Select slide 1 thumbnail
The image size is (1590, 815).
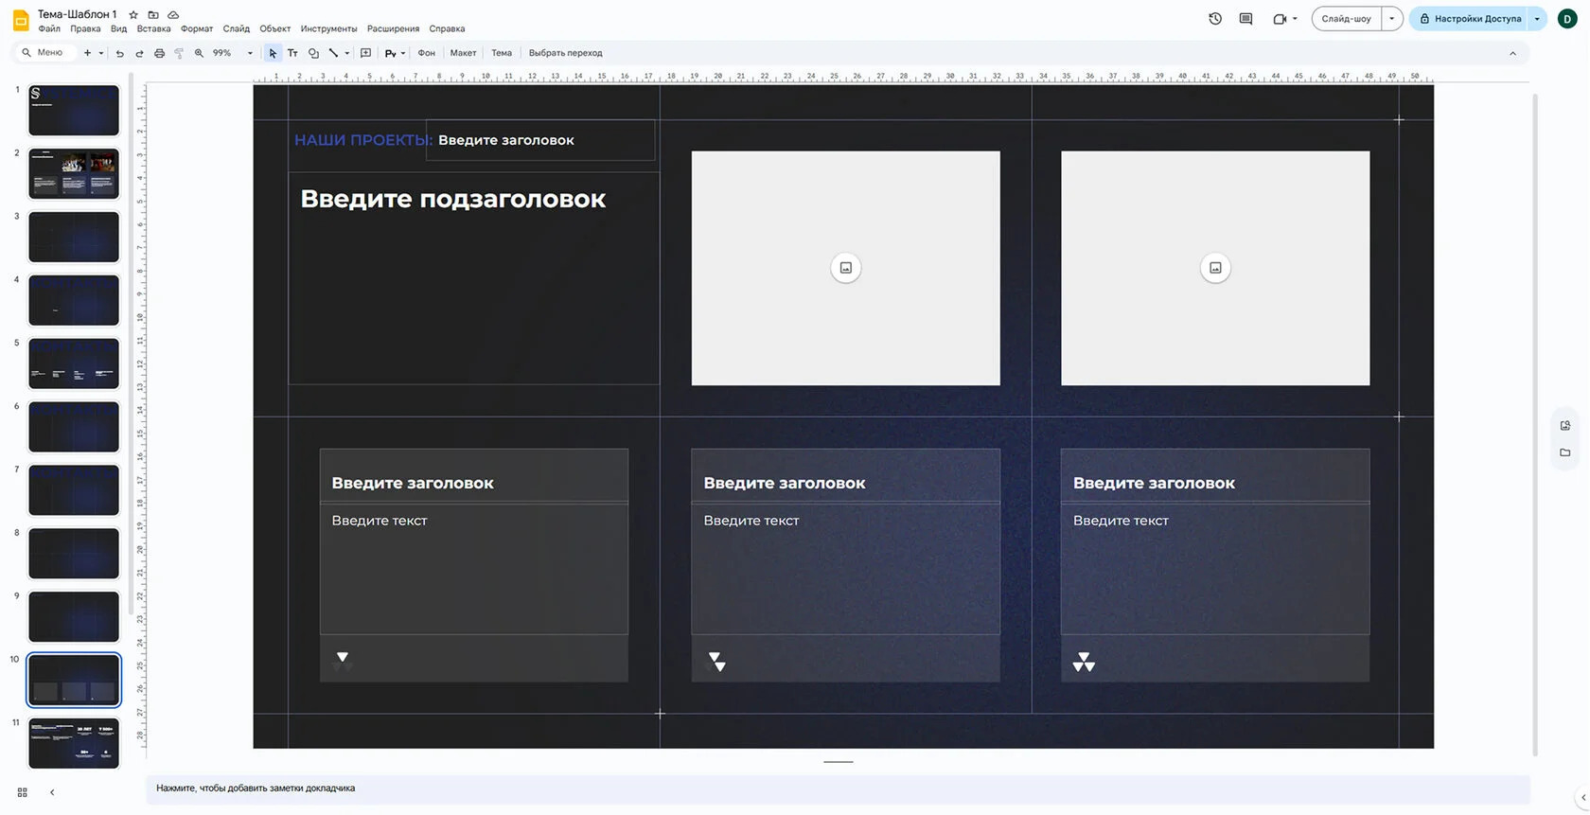coord(74,110)
